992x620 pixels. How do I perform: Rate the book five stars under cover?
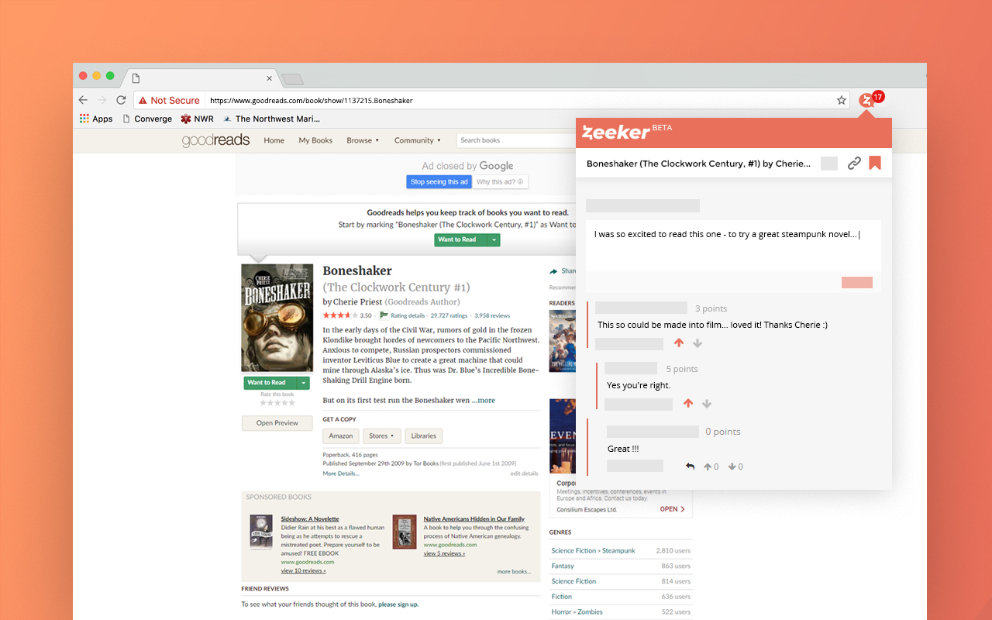pos(291,403)
